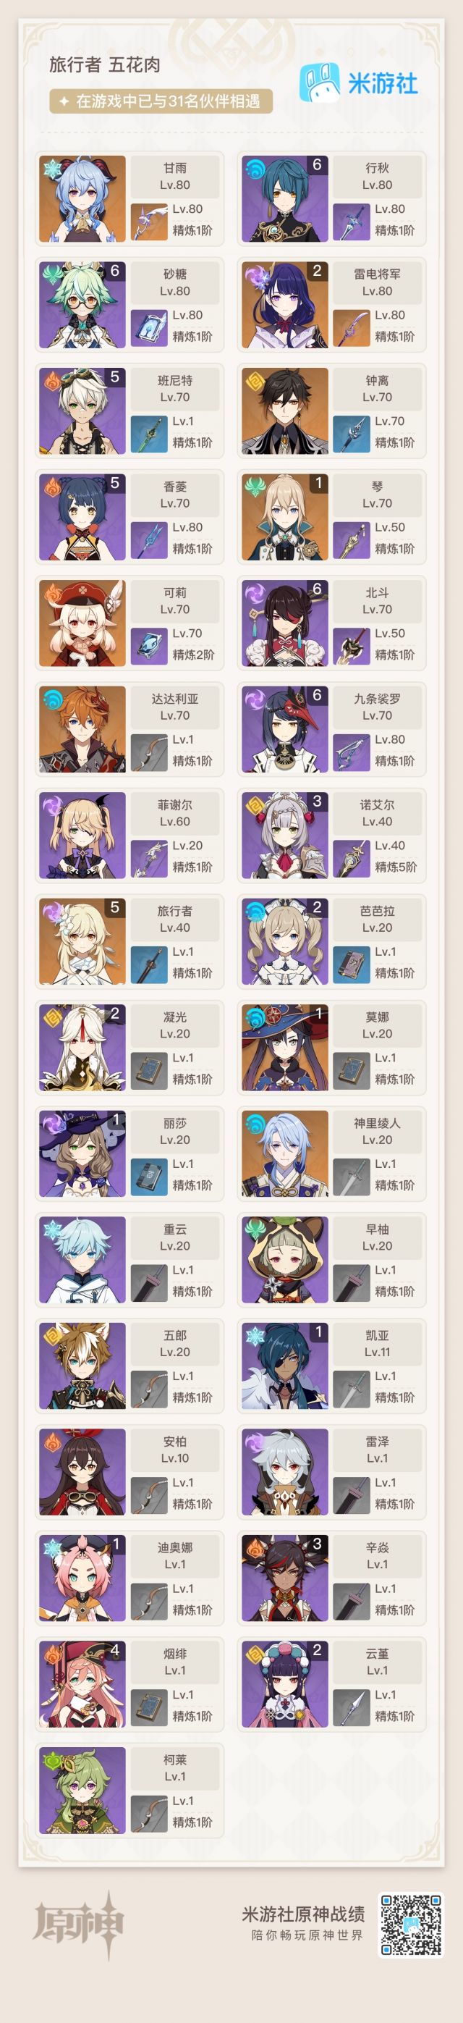Image resolution: width=463 pixels, height=2023 pixels.
Task: Open 诺艾尔's claymore weapon icon
Action: 352,858
